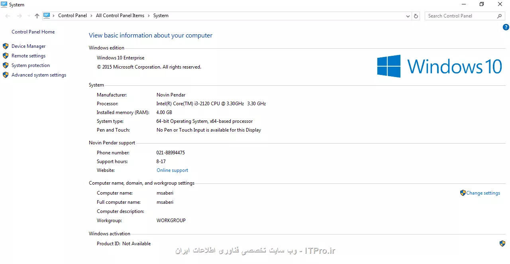This screenshot has height=264, width=510.
Task: Select manufacturer value Novin Pendar
Action: pos(171,95)
